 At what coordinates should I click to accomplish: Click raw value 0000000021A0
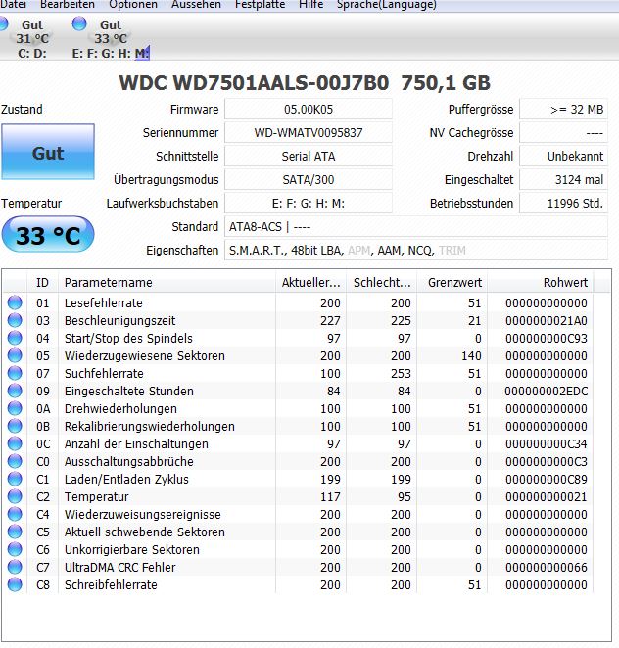pyautogui.click(x=547, y=321)
